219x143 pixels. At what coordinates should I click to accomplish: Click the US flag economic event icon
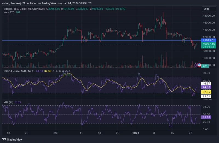click(x=200, y=65)
